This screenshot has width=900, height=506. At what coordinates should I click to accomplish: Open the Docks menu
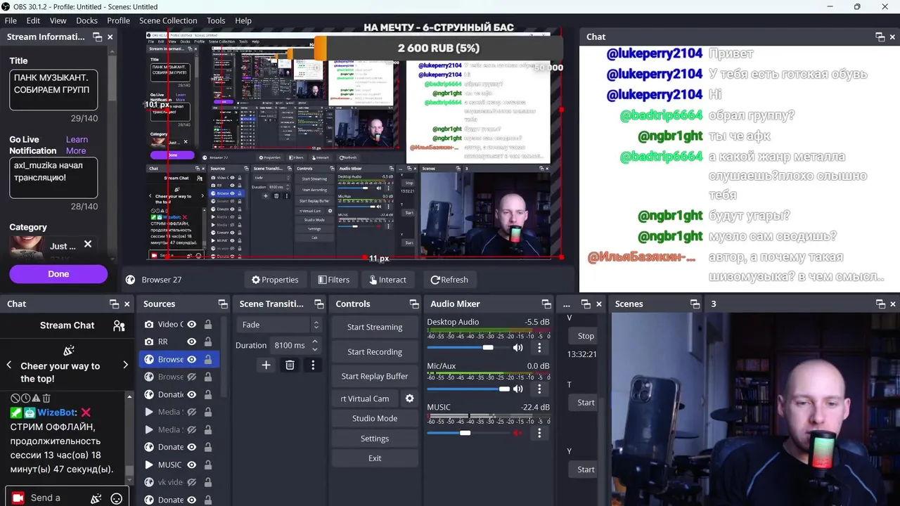pyautogui.click(x=86, y=20)
